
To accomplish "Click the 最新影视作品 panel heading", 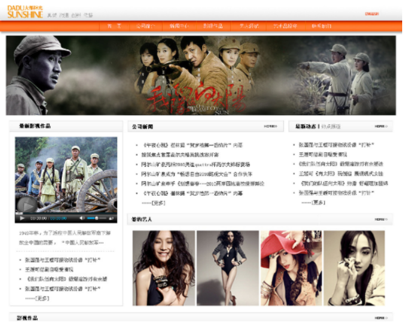I will click(35, 126).
